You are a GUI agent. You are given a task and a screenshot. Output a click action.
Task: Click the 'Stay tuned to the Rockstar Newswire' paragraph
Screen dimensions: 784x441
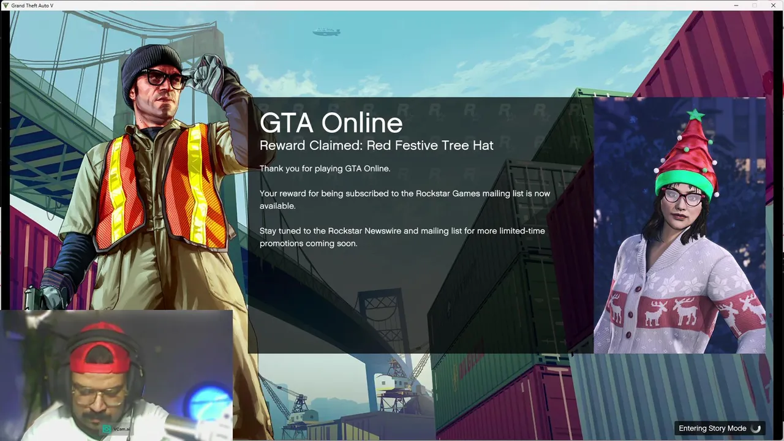[x=402, y=237]
